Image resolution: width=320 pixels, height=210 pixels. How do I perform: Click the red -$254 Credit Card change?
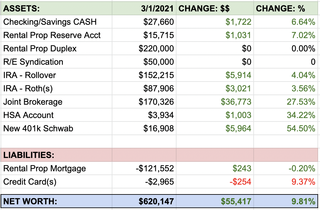[240, 182]
